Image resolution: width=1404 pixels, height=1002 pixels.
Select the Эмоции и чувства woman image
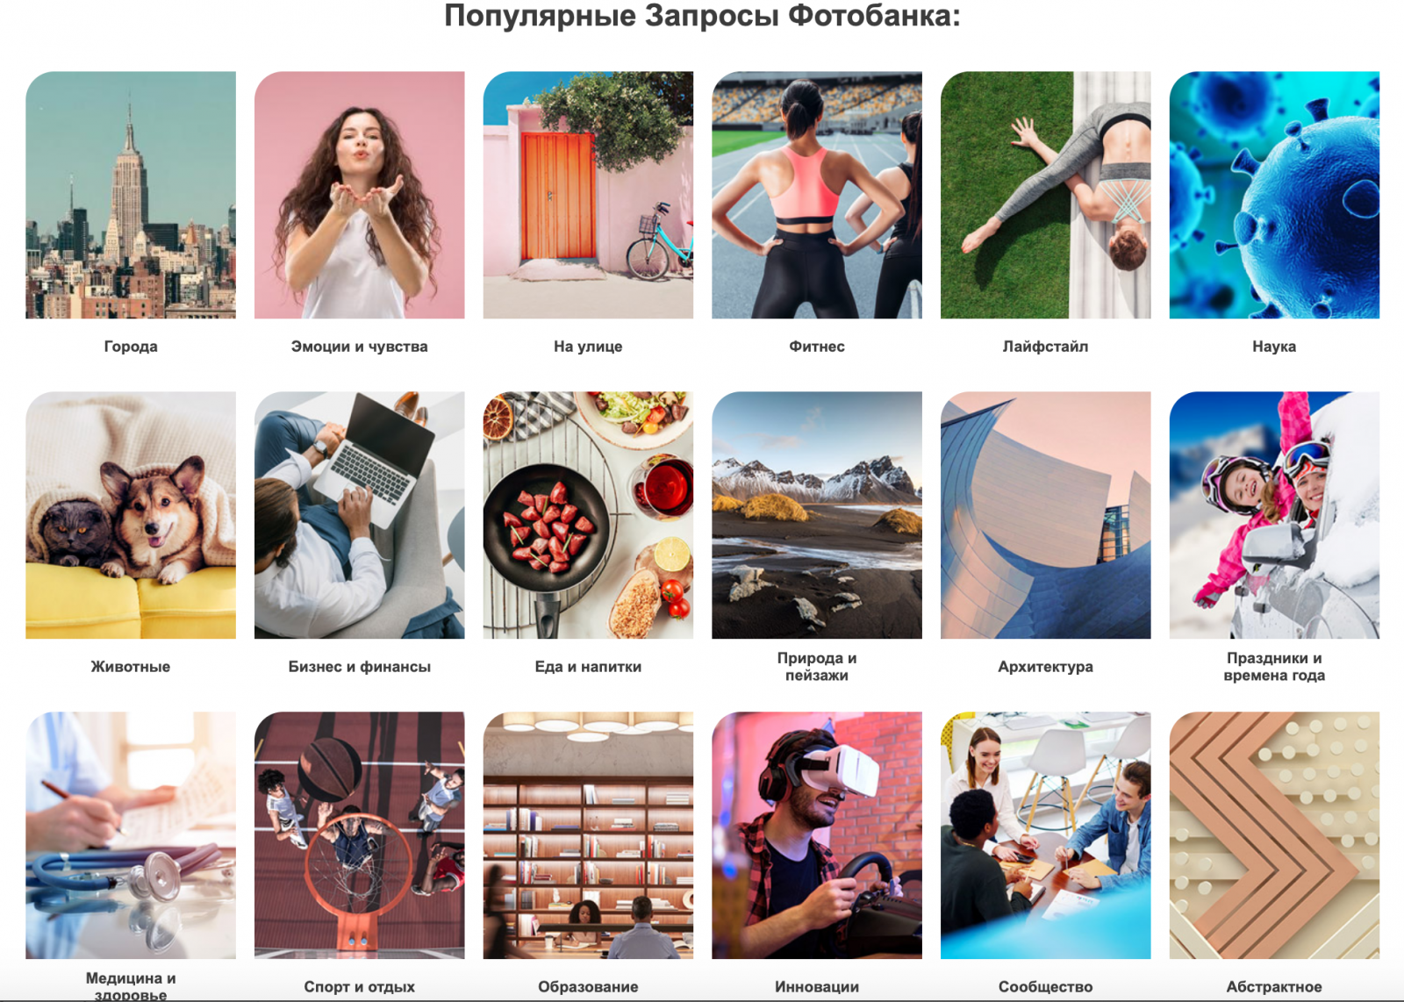[360, 195]
